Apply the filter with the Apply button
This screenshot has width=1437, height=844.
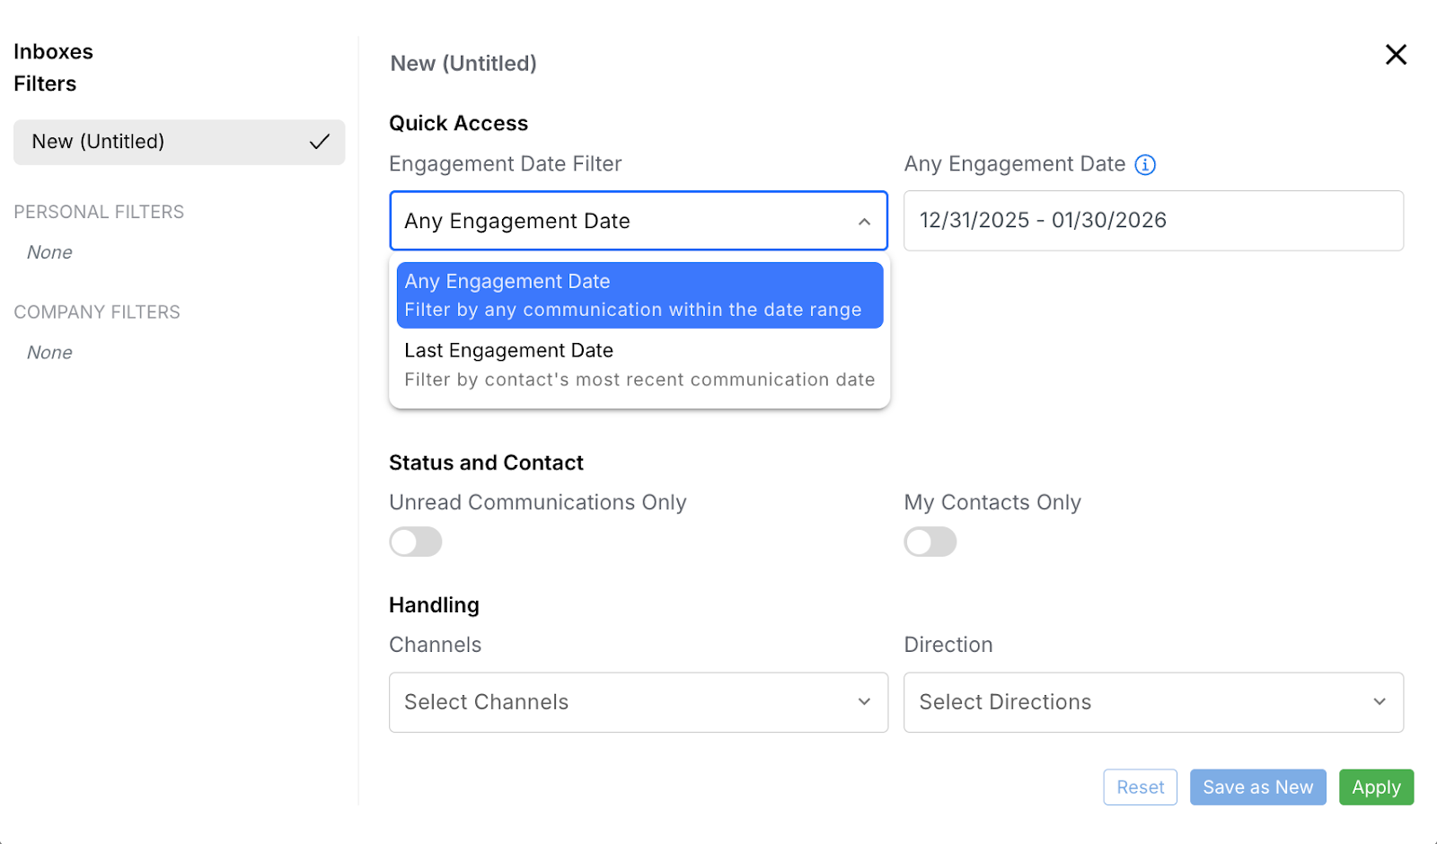pyautogui.click(x=1376, y=787)
